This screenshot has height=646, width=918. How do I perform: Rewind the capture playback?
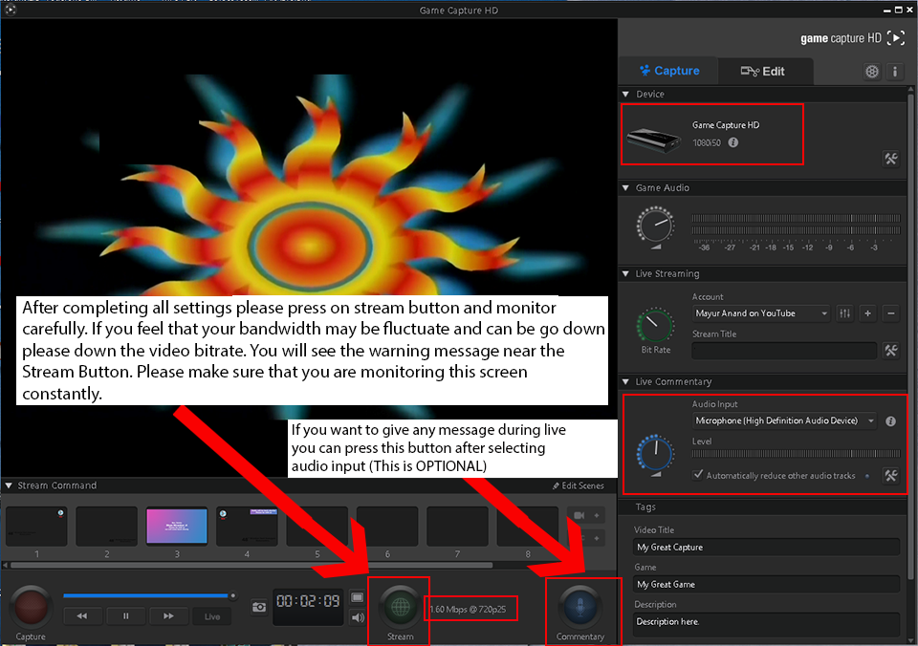[x=82, y=615]
